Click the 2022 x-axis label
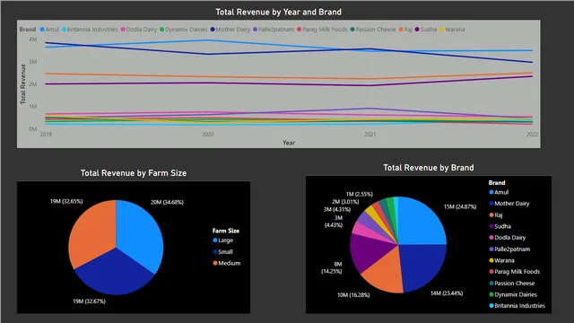The image size is (574, 323). pos(532,135)
